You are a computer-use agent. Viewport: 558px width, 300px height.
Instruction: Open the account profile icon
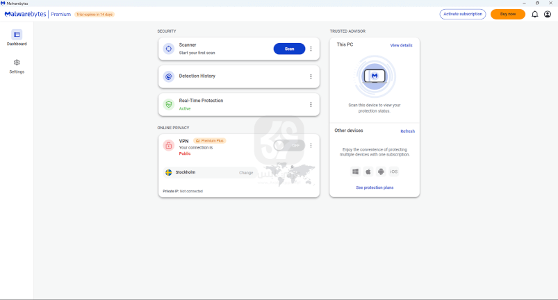pos(548,14)
